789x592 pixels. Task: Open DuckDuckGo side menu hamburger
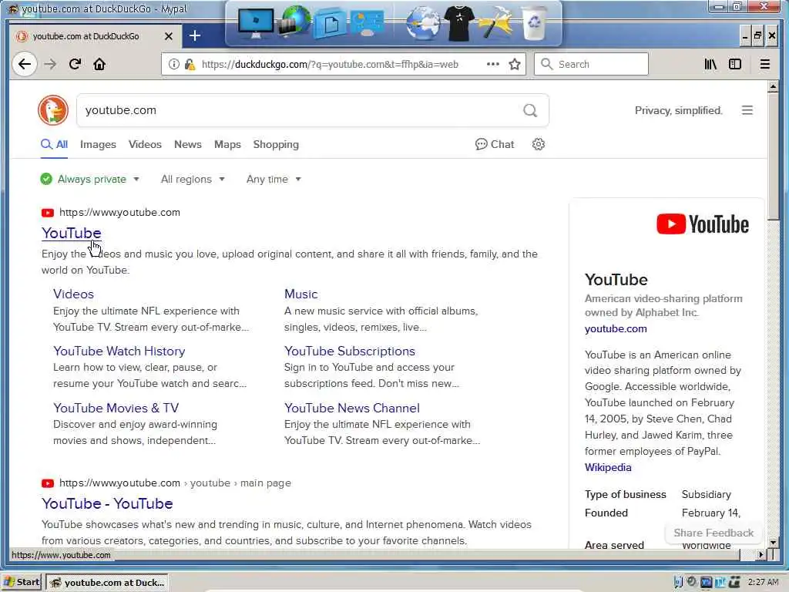pos(747,110)
